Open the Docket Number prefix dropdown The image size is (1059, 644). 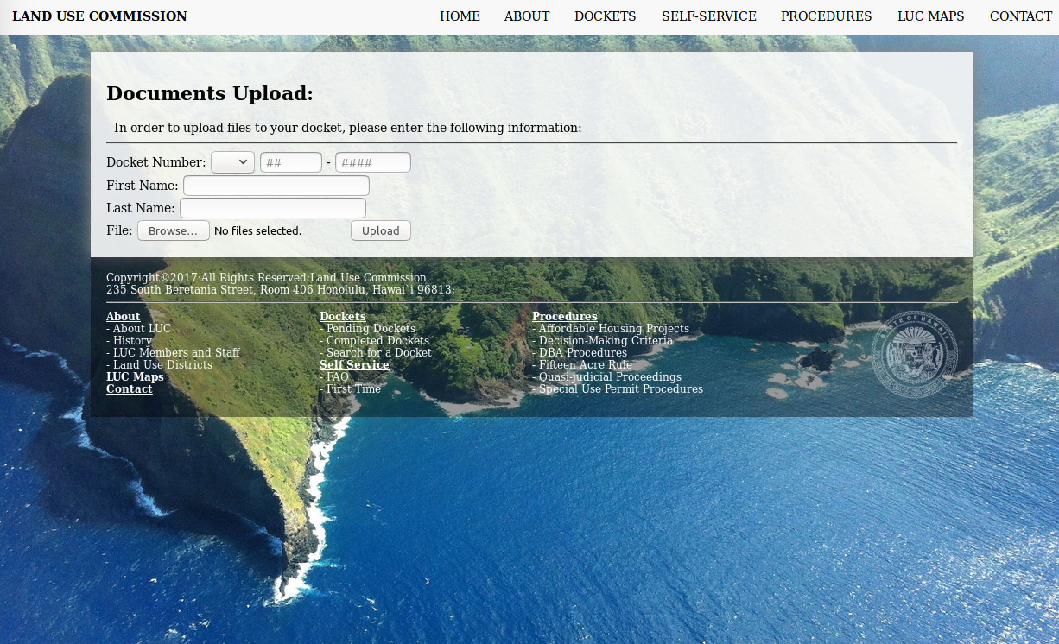pos(232,162)
